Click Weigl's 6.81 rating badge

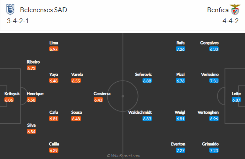(x=180, y=119)
